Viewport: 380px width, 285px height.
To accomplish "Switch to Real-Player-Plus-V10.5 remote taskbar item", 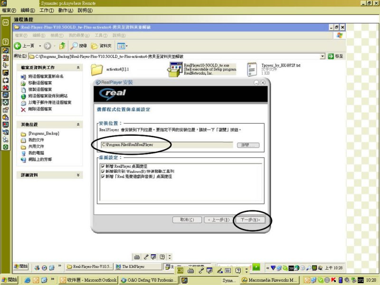I will point(89,266).
